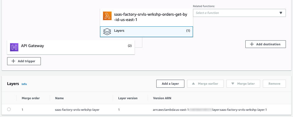Image resolution: width=293 pixels, height=117 pixels.
Task: Open the Related functions dropdown arrow
Action: click(x=281, y=13)
